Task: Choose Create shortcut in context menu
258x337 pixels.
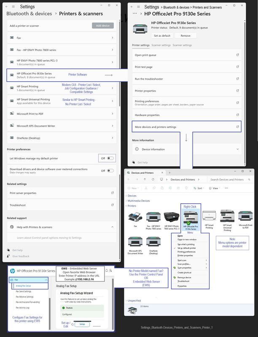Action: [184, 272]
